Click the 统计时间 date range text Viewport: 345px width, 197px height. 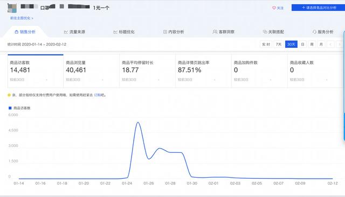point(37,44)
